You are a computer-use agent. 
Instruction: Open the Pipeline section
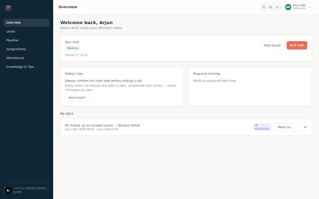[x=26, y=40]
